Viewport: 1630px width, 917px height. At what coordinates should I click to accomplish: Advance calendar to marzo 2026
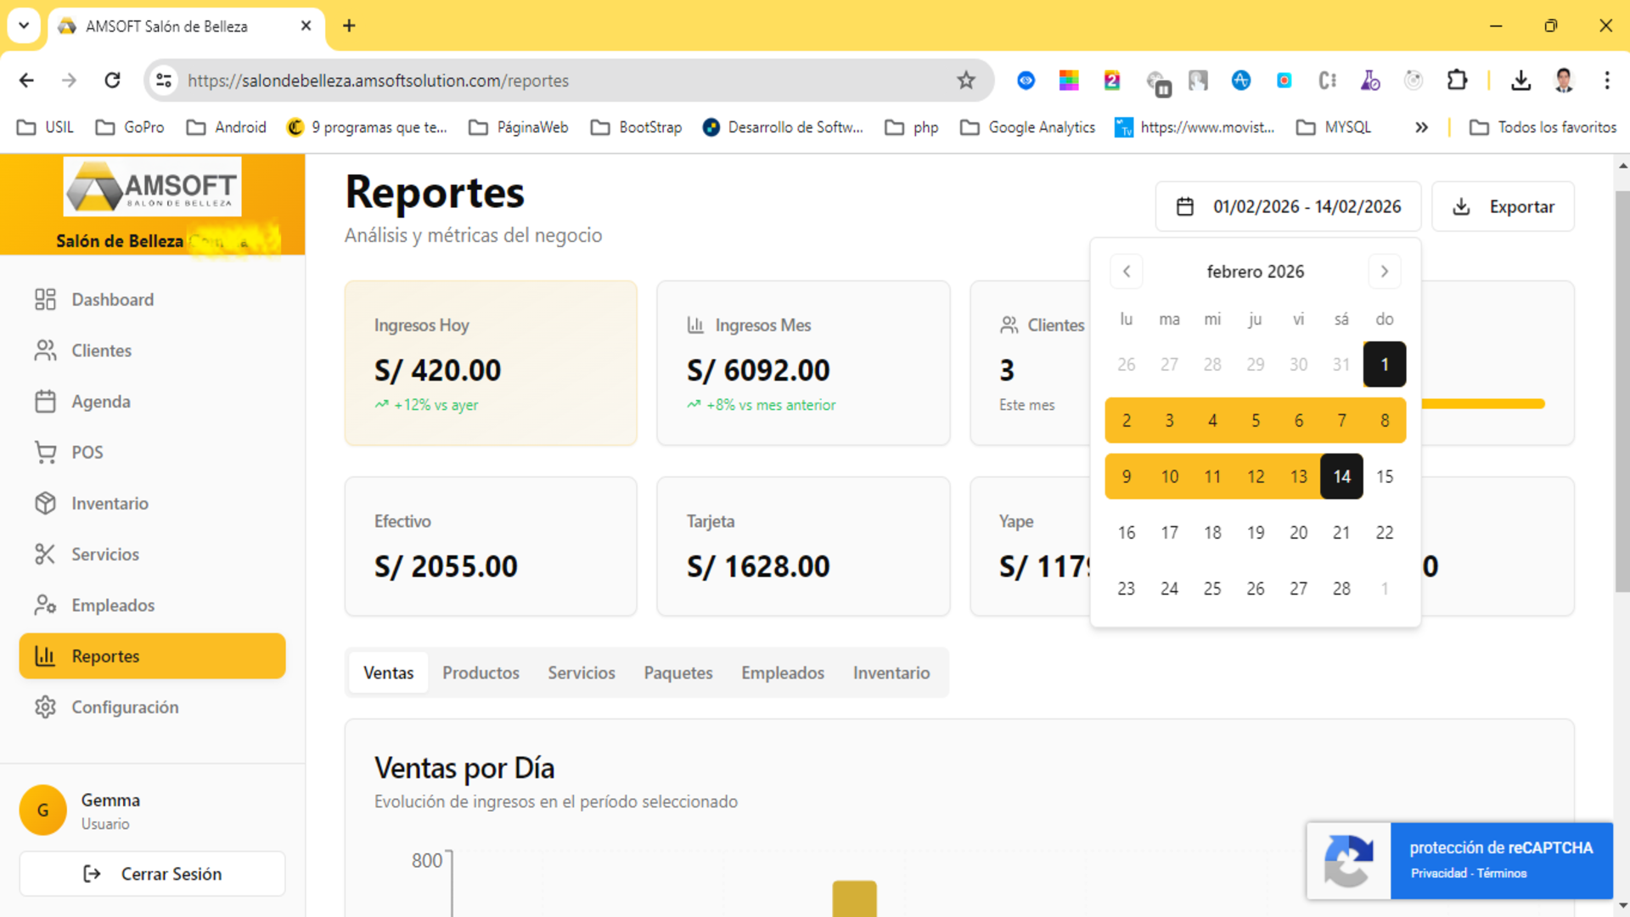pos(1385,271)
